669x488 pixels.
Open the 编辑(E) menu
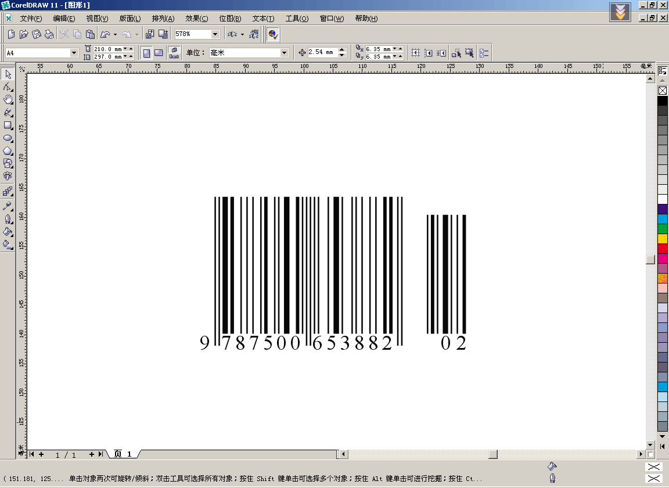click(x=64, y=19)
